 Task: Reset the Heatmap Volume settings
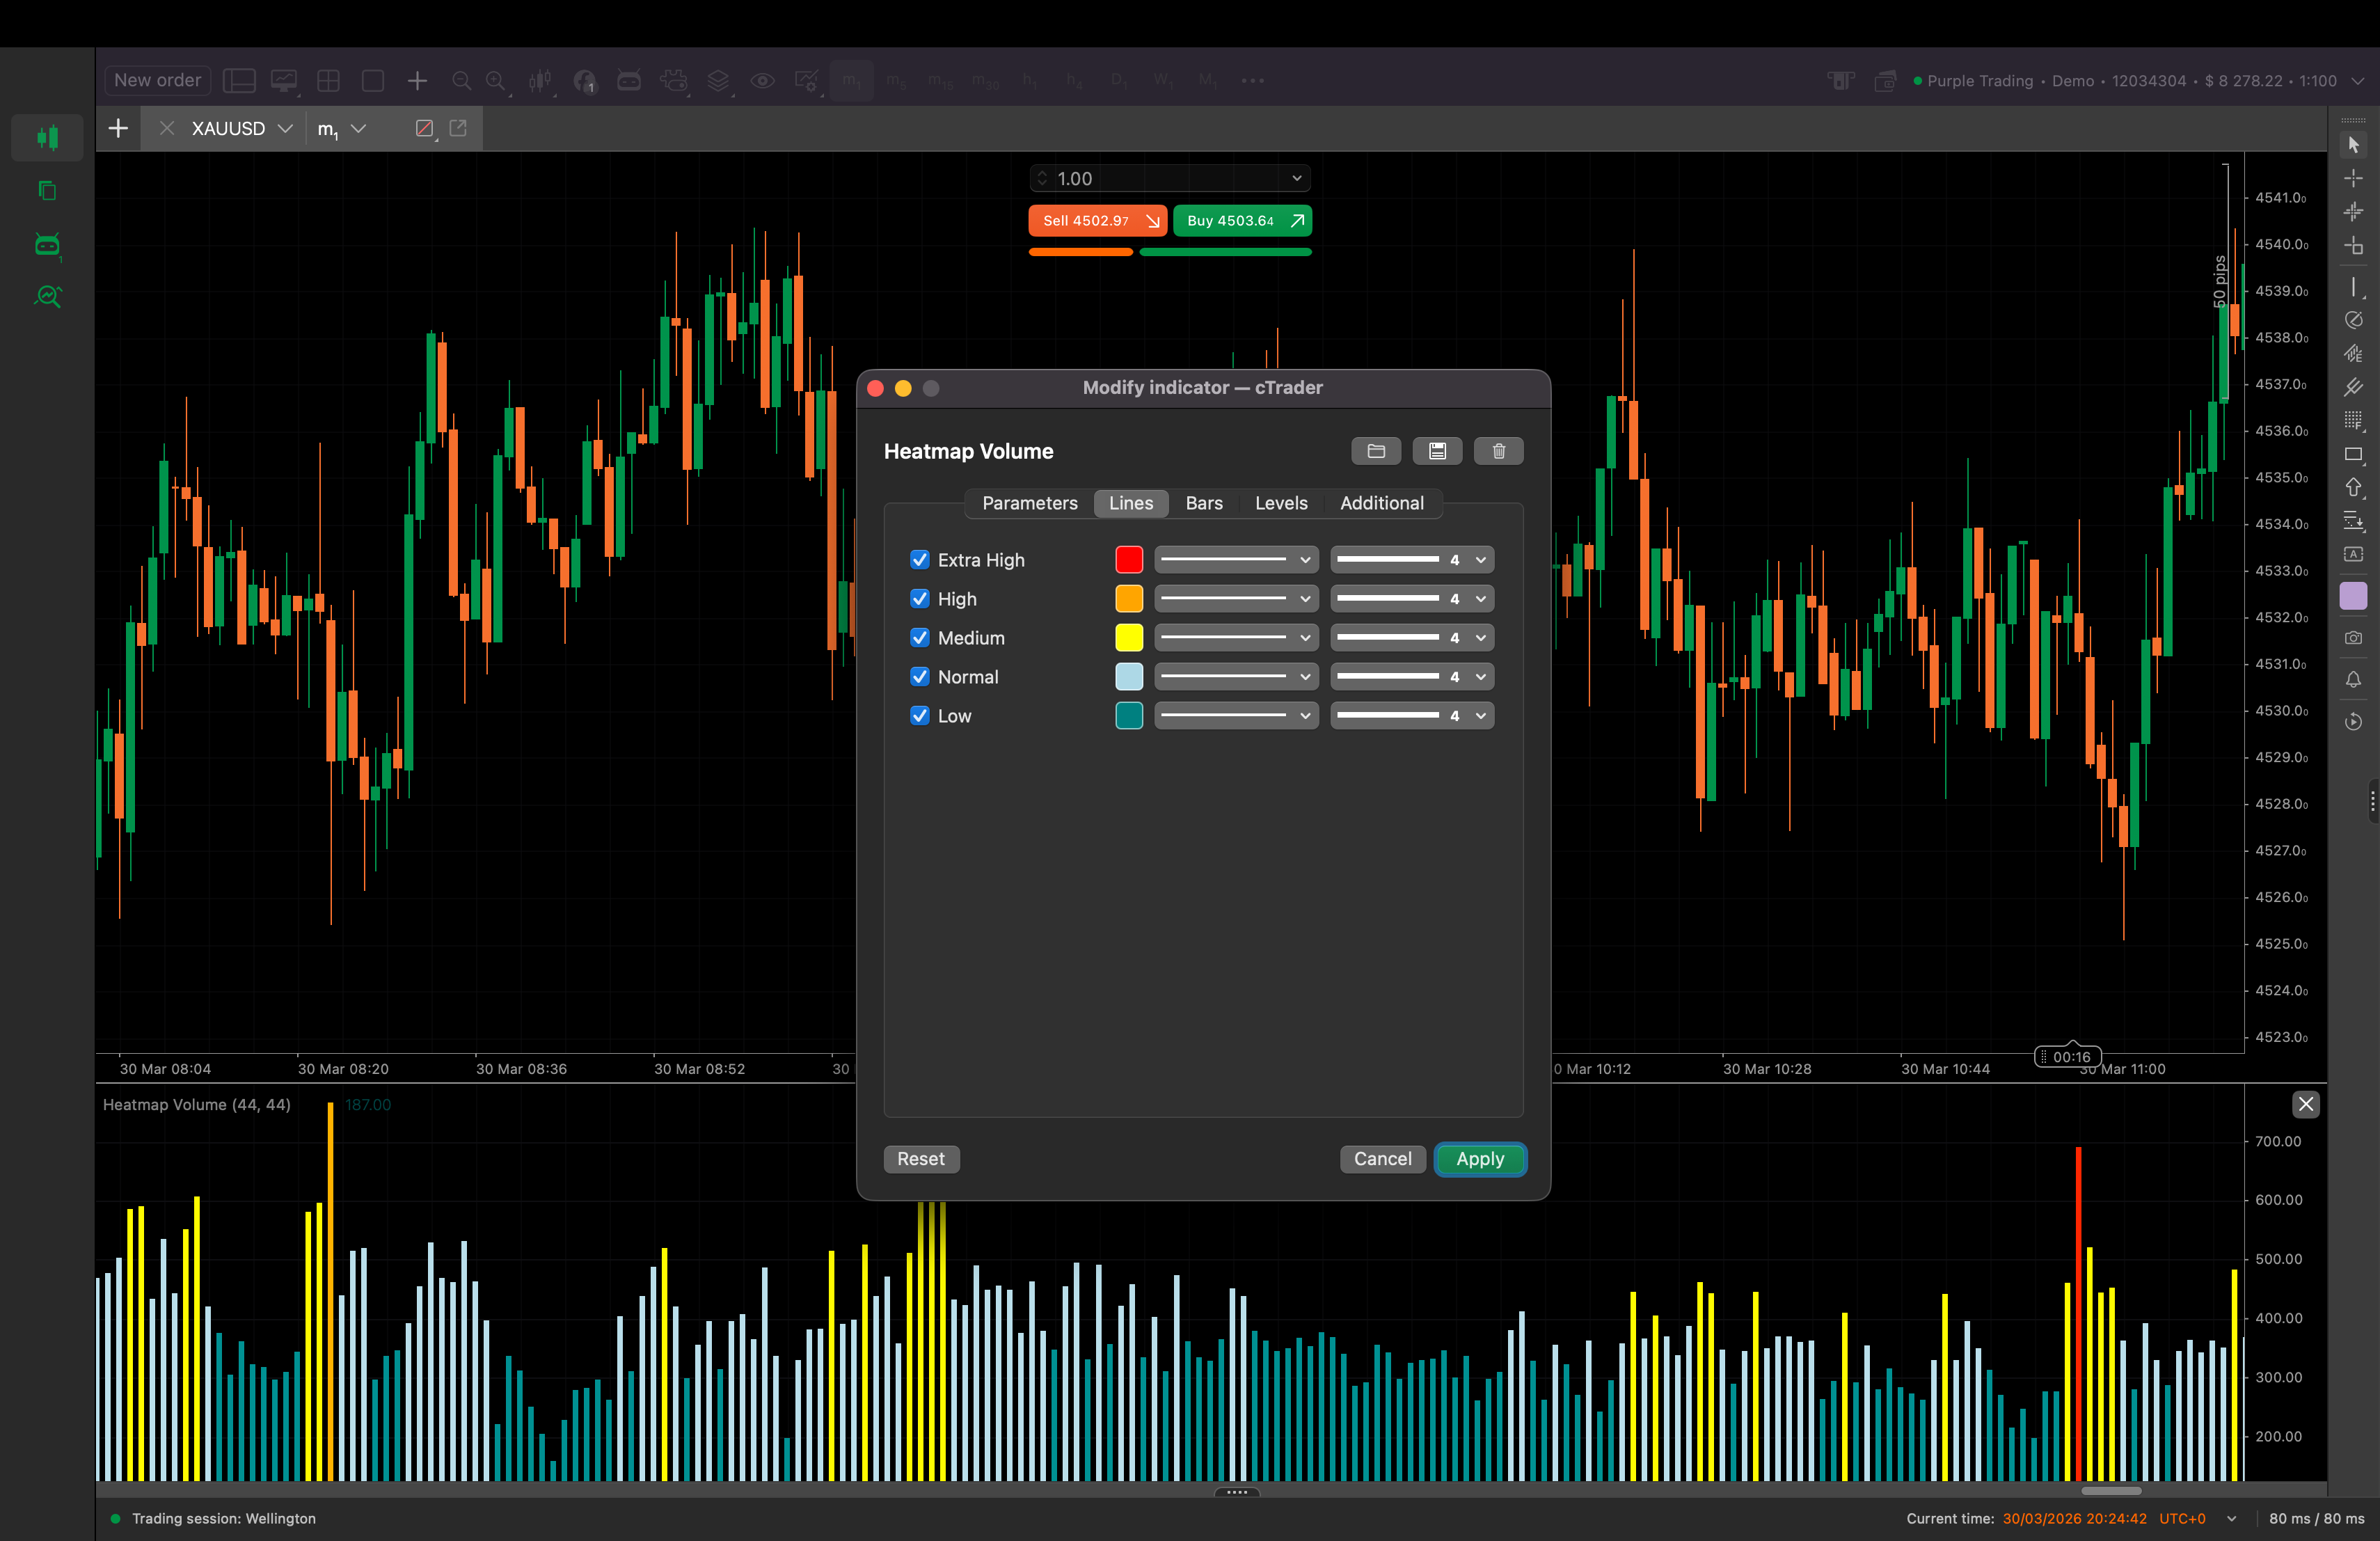point(920,1159)
